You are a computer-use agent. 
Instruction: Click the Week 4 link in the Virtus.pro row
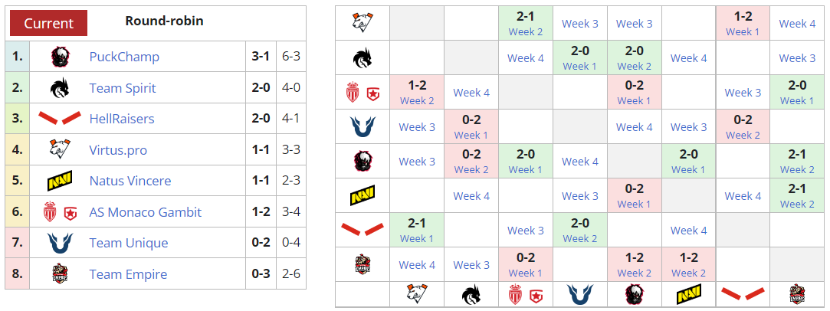[797, 23]
